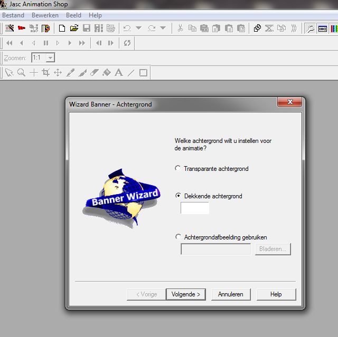This screenshot has height=337, width=338.
Task: Select Transparante achtergrond option
Action: click(x=178, y=169)
